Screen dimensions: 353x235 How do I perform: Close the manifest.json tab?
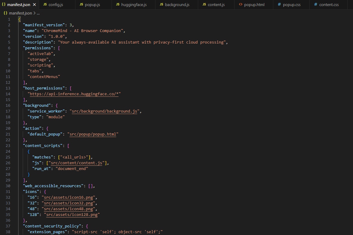35,5
